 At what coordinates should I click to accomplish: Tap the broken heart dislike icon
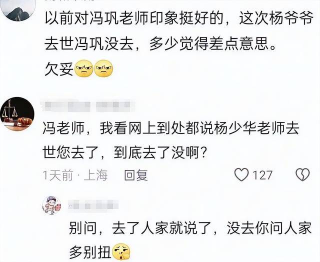(302, 175)
